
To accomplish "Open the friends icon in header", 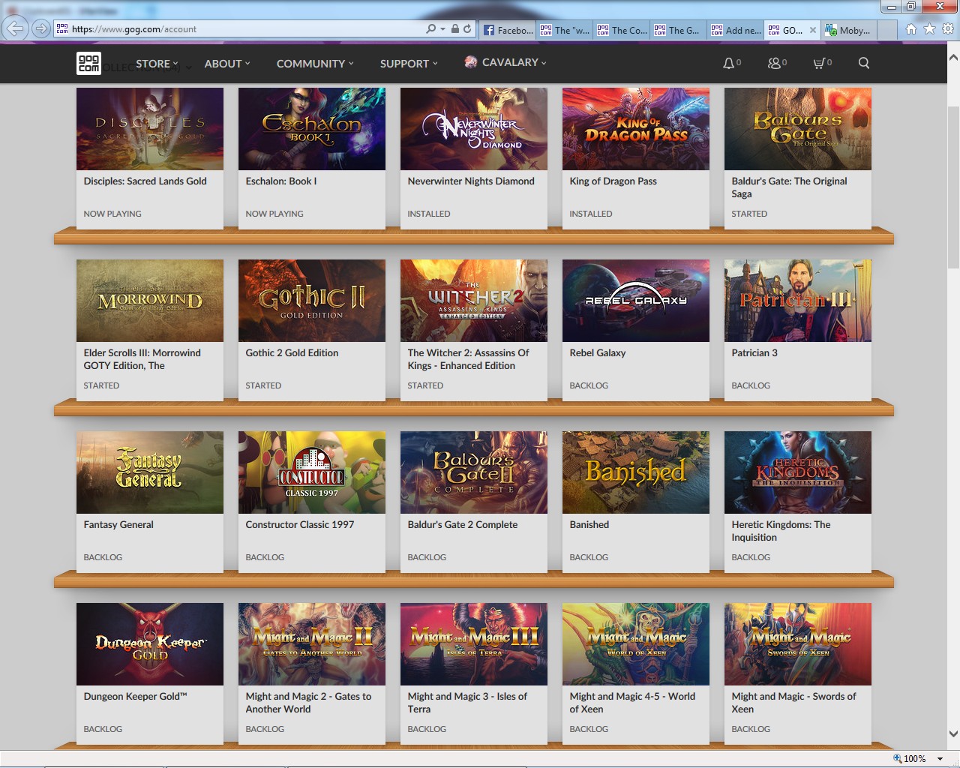I will [774, 64].
